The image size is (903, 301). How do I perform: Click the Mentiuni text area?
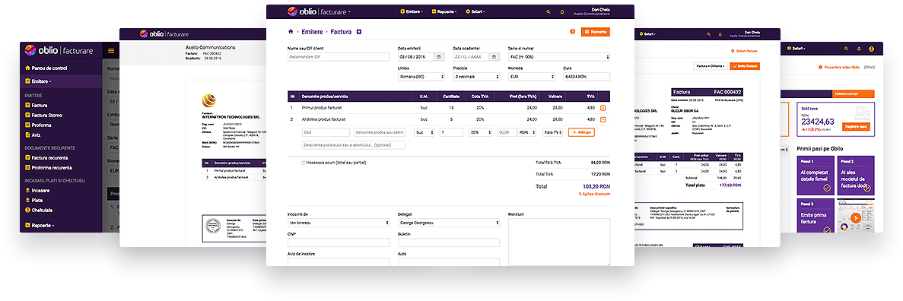pyautogui.click(x=558, y=242)
